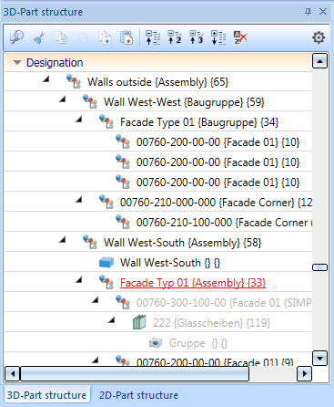This screenshot has height=407, width=334.
Task: Click the Cut scissors icon
Action: coord(39,38)
